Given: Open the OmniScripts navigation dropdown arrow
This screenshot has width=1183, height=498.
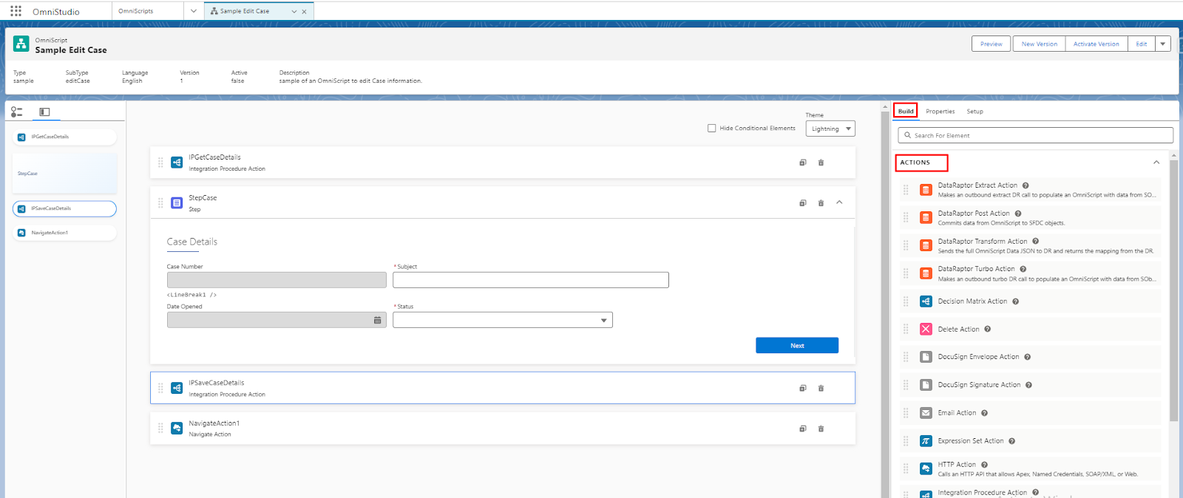Looking at the screenshot, I should 194,11.
